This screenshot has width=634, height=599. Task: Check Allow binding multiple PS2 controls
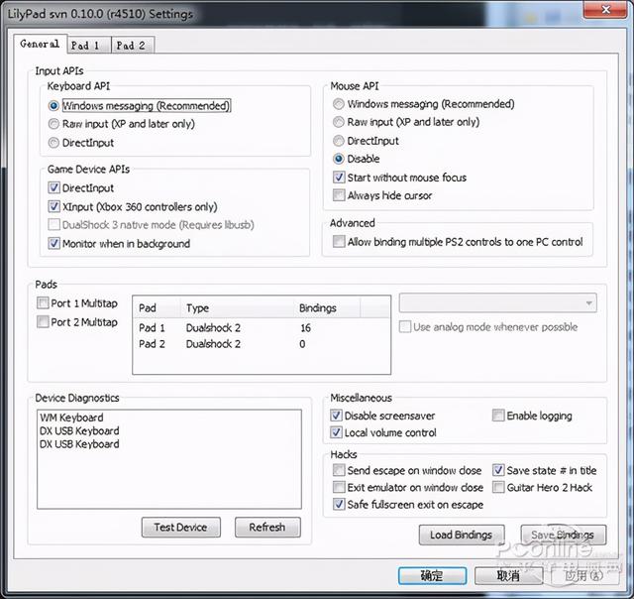340,242
